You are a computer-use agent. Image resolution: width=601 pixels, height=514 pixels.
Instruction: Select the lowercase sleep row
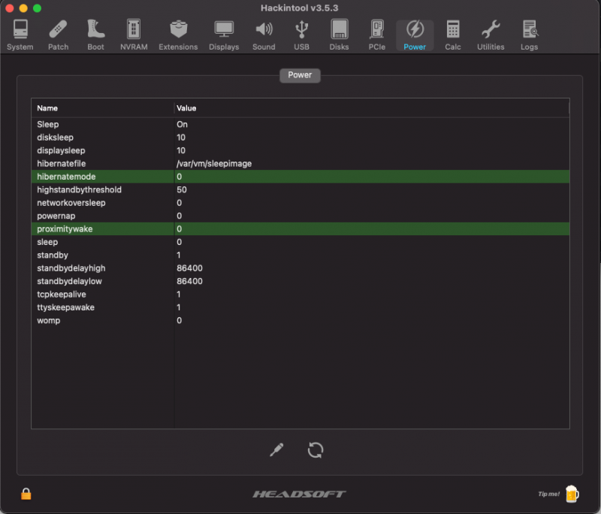tap(300, 242)
